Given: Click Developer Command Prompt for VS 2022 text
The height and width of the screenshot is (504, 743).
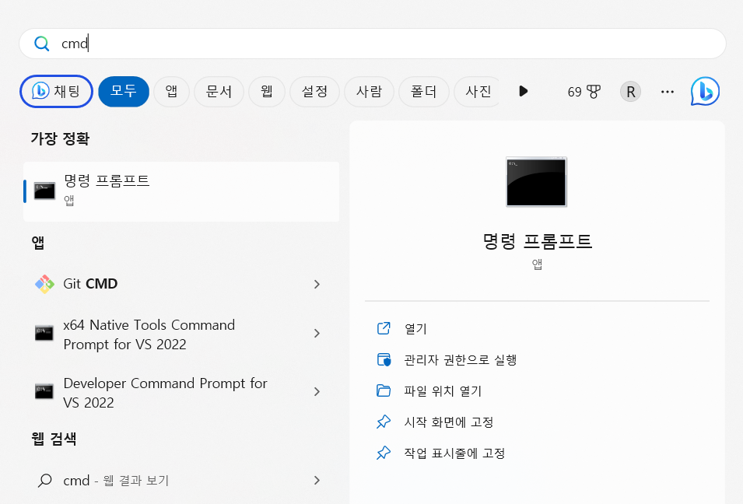Looking at the screenshot, I should [x=166, y=393].
